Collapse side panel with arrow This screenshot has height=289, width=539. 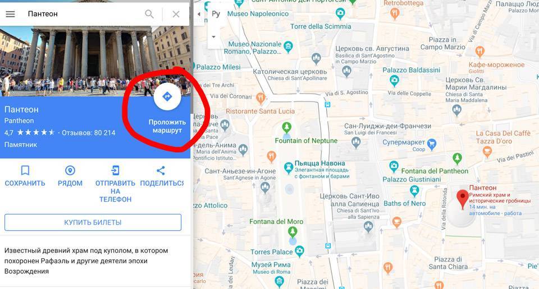[199, 14]
